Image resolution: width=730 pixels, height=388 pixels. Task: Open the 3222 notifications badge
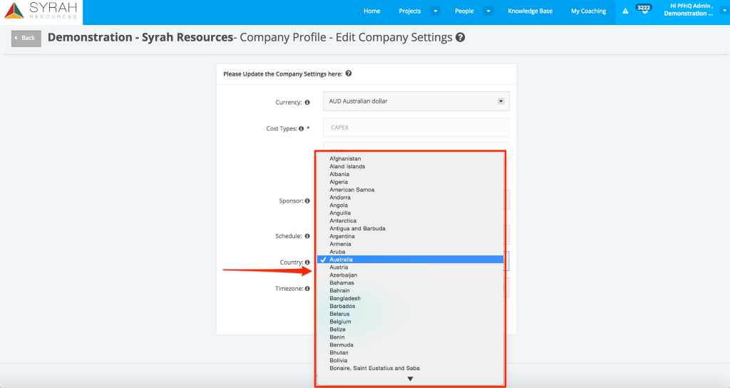coord(644,9)
